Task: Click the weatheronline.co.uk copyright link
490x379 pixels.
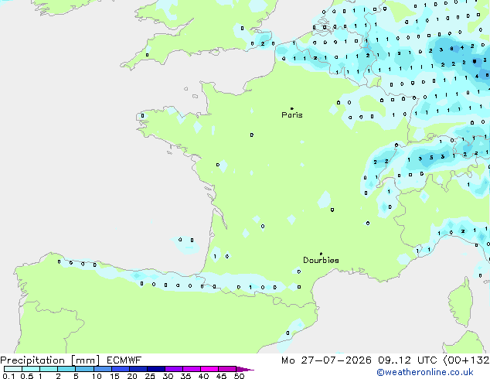Action: click(x=425, y=372)
